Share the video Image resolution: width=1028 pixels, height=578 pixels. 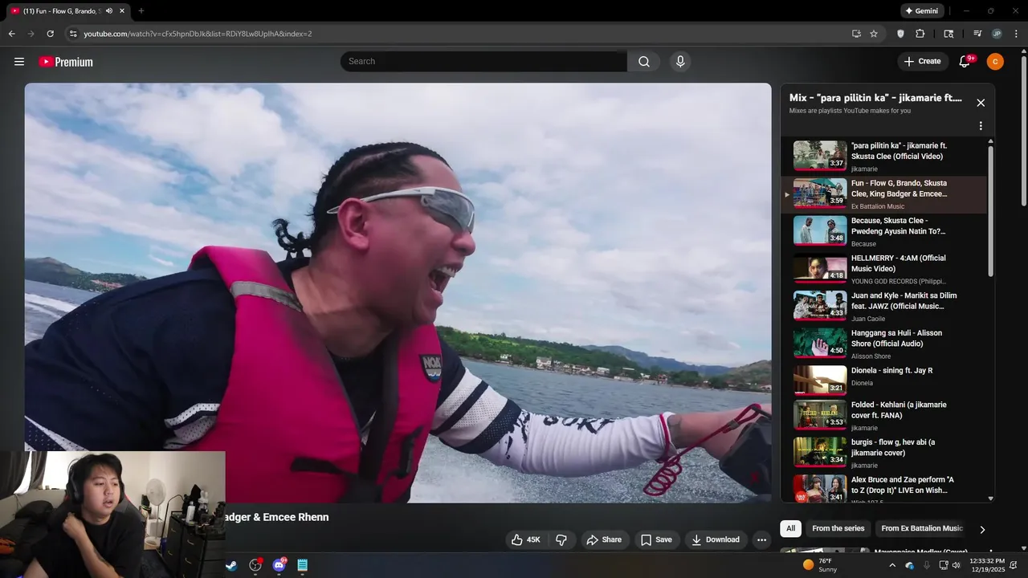(604, 539)
